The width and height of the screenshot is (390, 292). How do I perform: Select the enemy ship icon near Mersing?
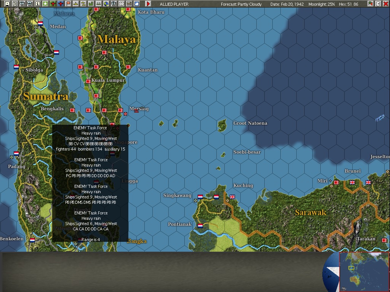(137, 111)
